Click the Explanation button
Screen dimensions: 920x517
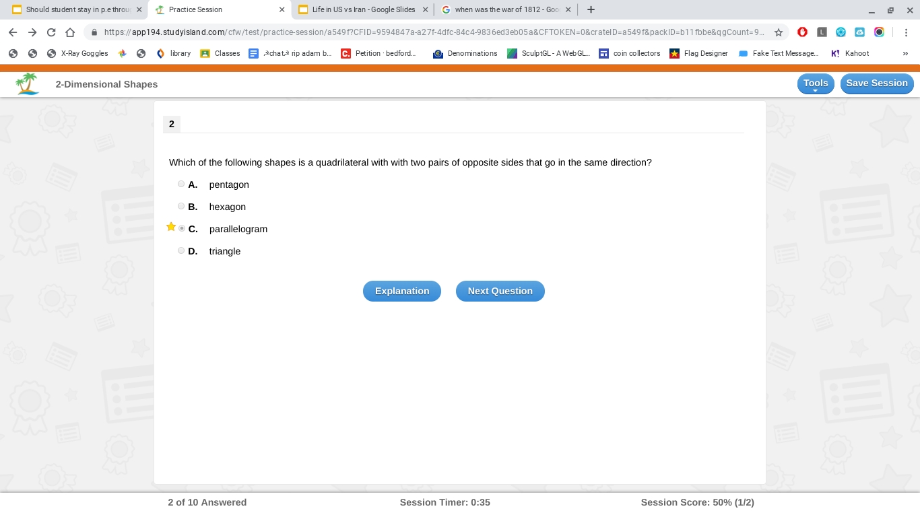(402, 291)
